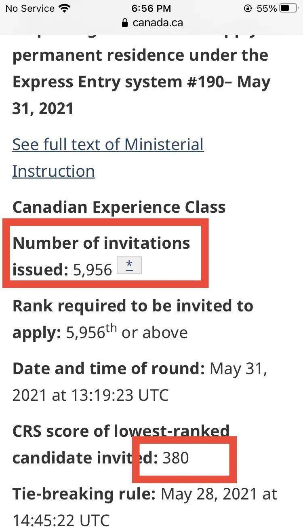Click the May 28, 2021 tie-breaking date
Viewport: 303px width, 529px height.
coord(208,494)
